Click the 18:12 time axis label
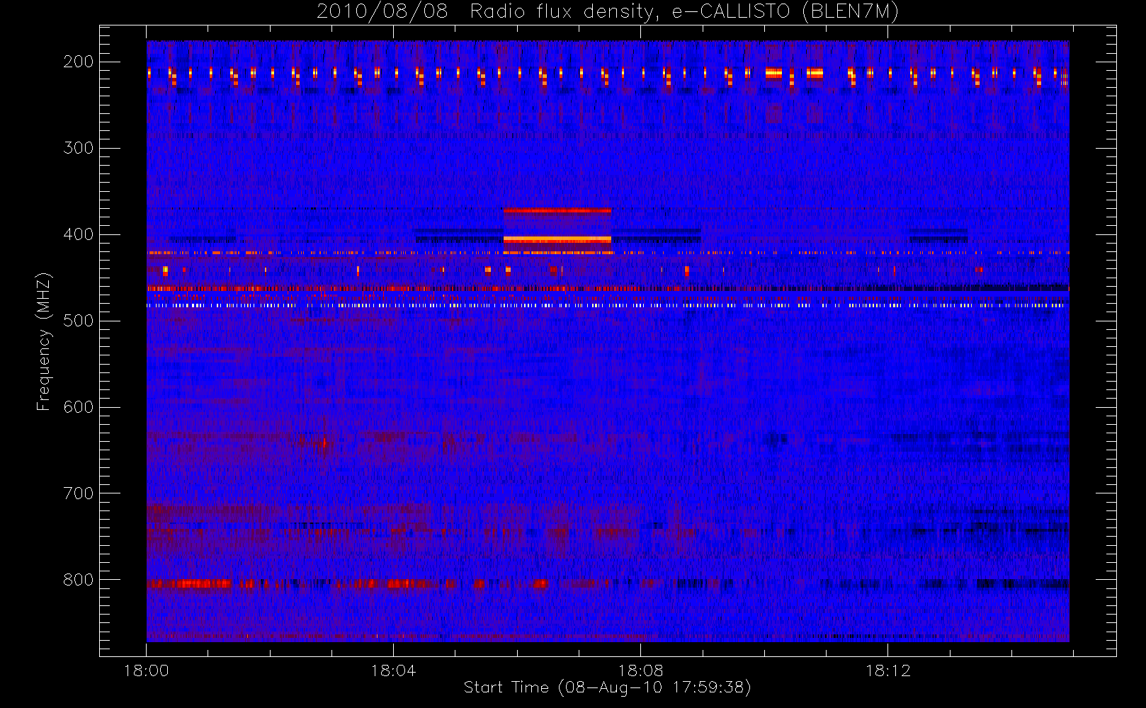 pyautogui.click(x=888, y=670)
